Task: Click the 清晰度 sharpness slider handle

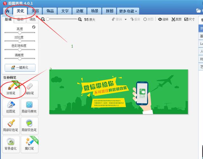Action: (20, 58)
